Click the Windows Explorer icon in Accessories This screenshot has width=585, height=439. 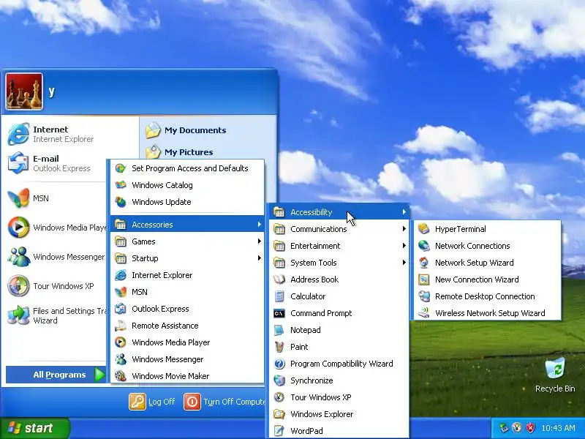tap(279, 413)
